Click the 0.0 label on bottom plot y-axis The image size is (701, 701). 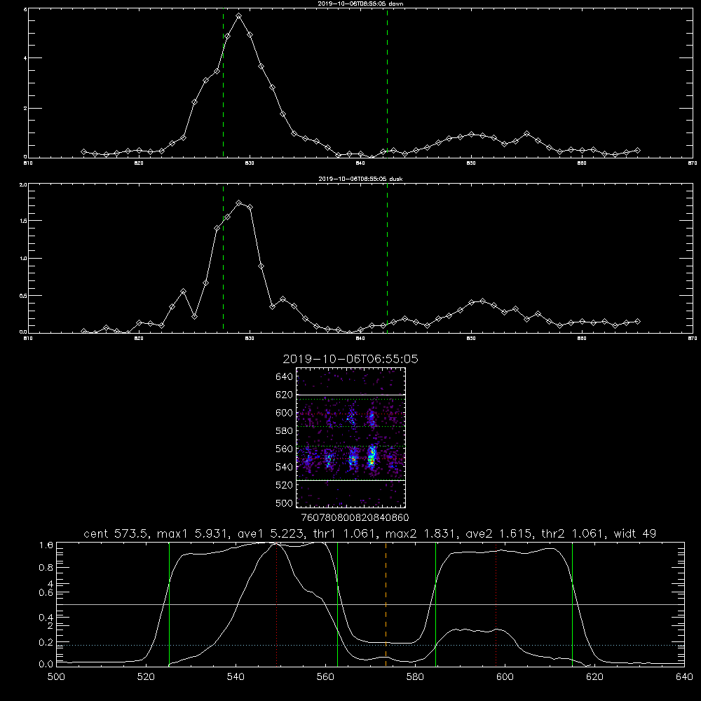(x=46, y=664)
